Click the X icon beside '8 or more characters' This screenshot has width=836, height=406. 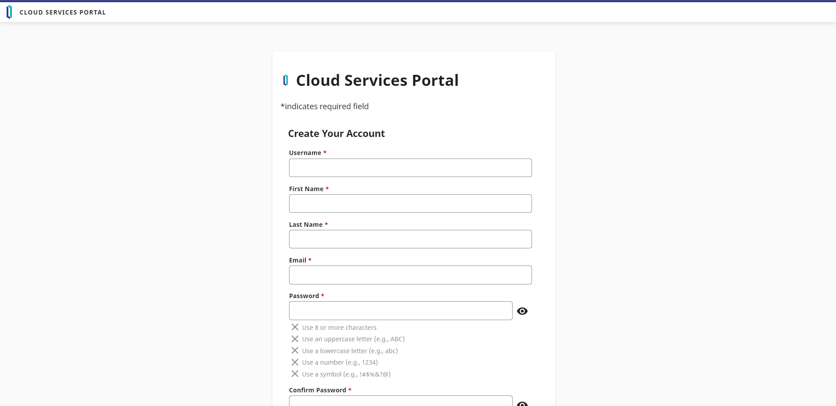coord(295,327)
